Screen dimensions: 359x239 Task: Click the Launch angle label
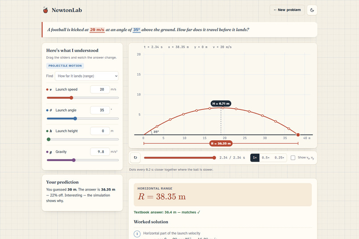coord(66,110)
